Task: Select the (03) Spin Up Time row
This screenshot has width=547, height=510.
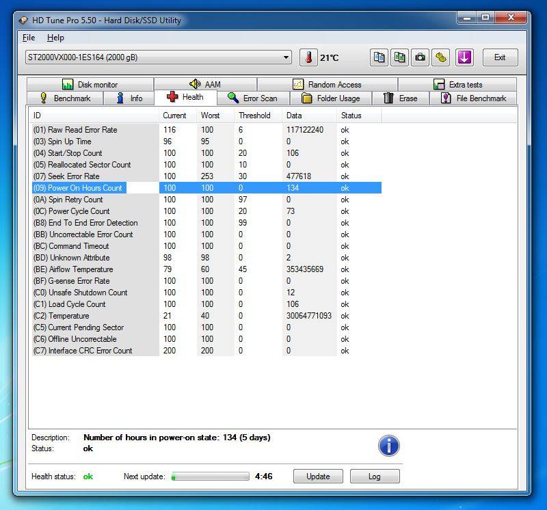Action: [x=206, y=142]
